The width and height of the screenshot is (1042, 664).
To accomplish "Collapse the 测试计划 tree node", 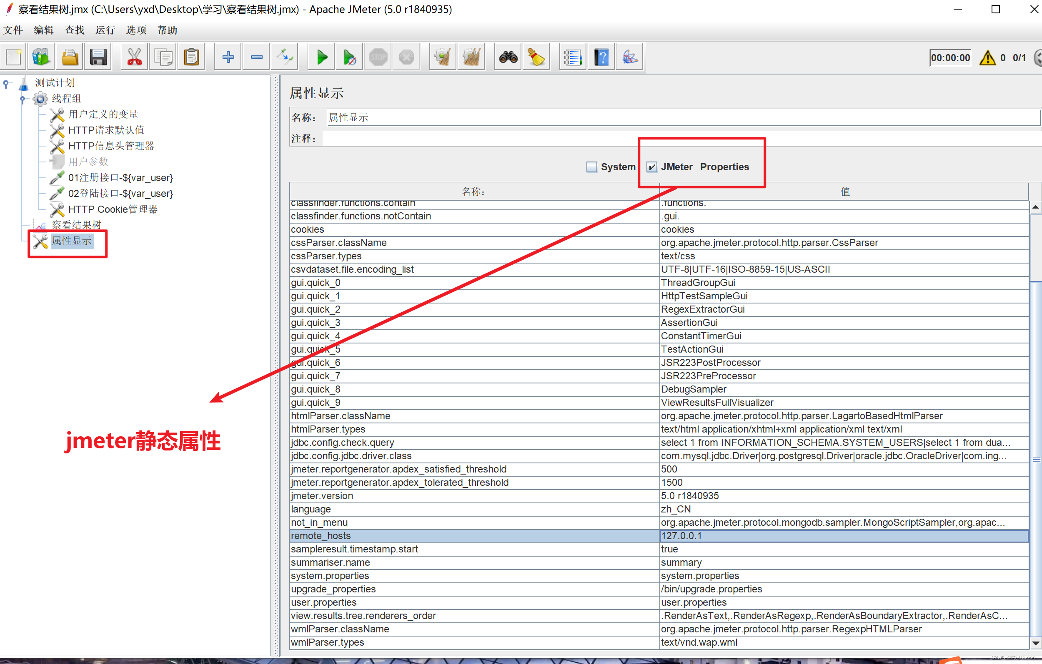I will [6, 83].
